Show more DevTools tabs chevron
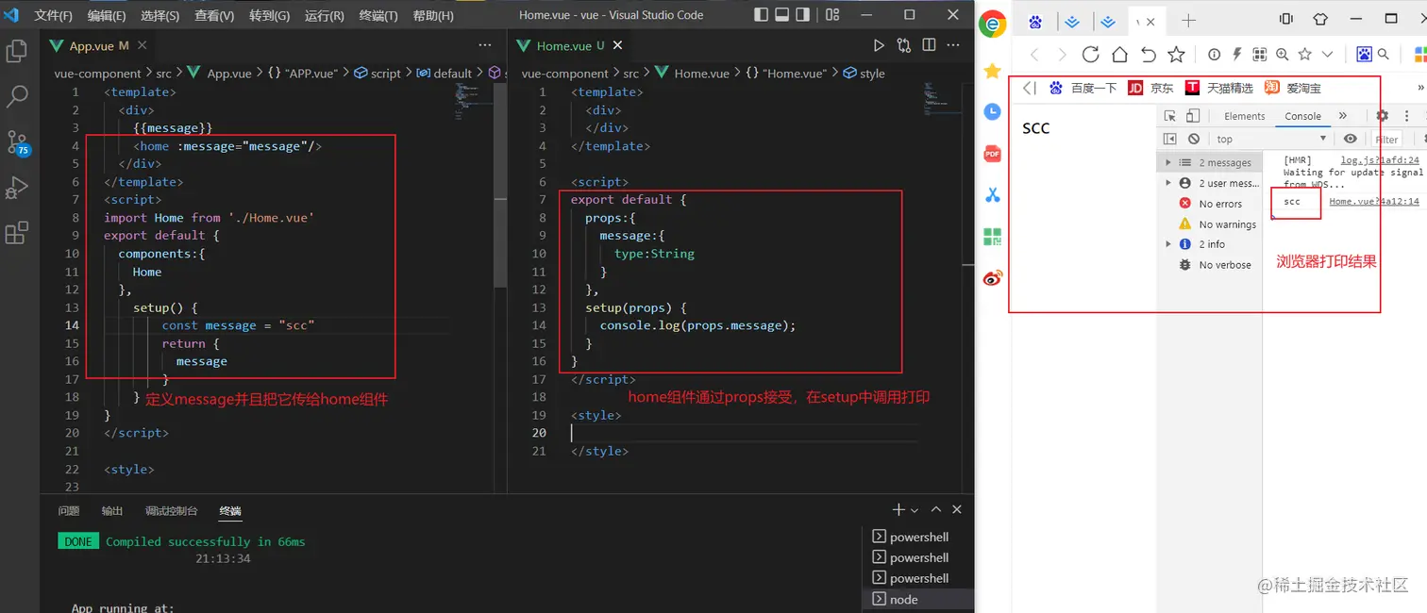This screenshot has width=1427, height=613. pyautogui.click(x=1343, y=116)
